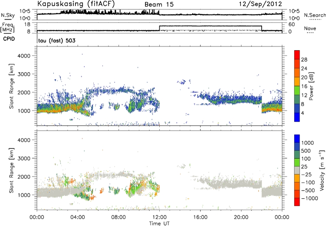Click the 3000 tick of velocity panel range axis

click(x=24, y=158)
